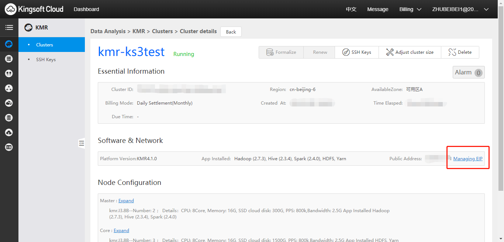This screenshot has height=242, width=504.
Task: Select the KMR elephant icon in the sidebar
Action: [x=9, y=44]
